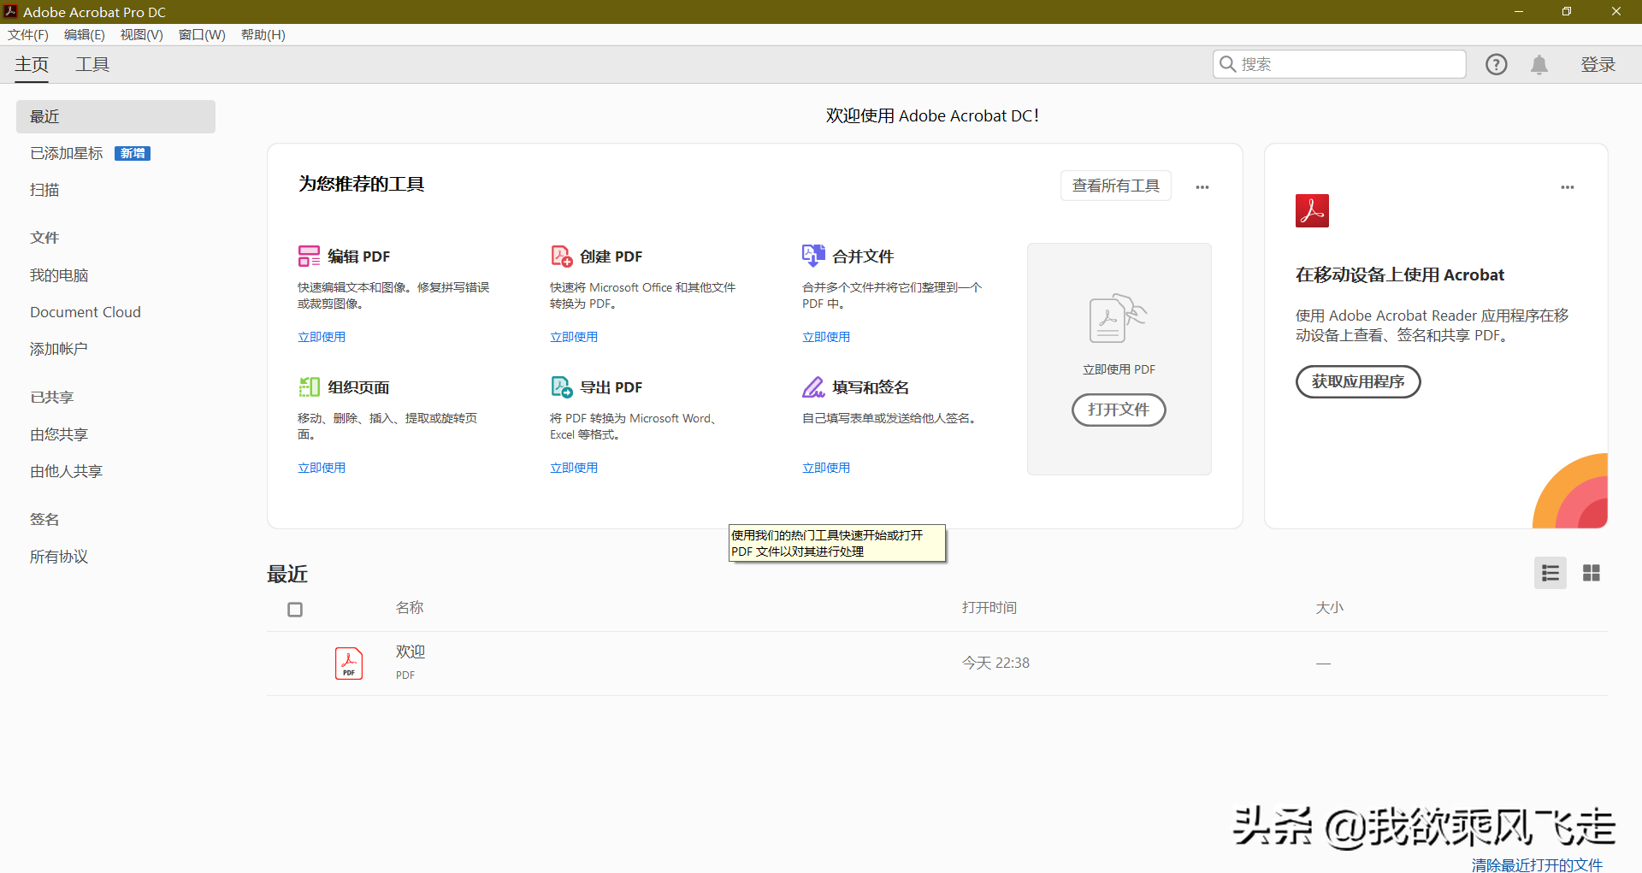1642x873 pixels.
Task: Select Document Cloud in the sidebar
Action: click(x=86, y=312)
